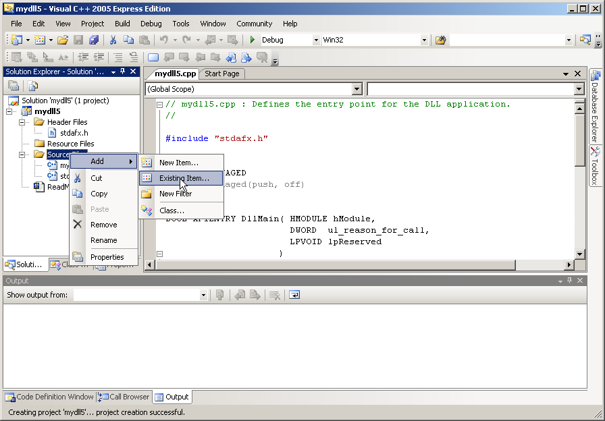Switch to Code Definition Window tab
605x421 pixels.
(x=49, y=397)
